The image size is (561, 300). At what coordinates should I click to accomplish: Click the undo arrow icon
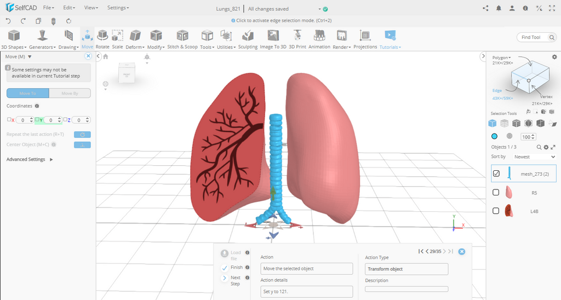coord(8,21)
